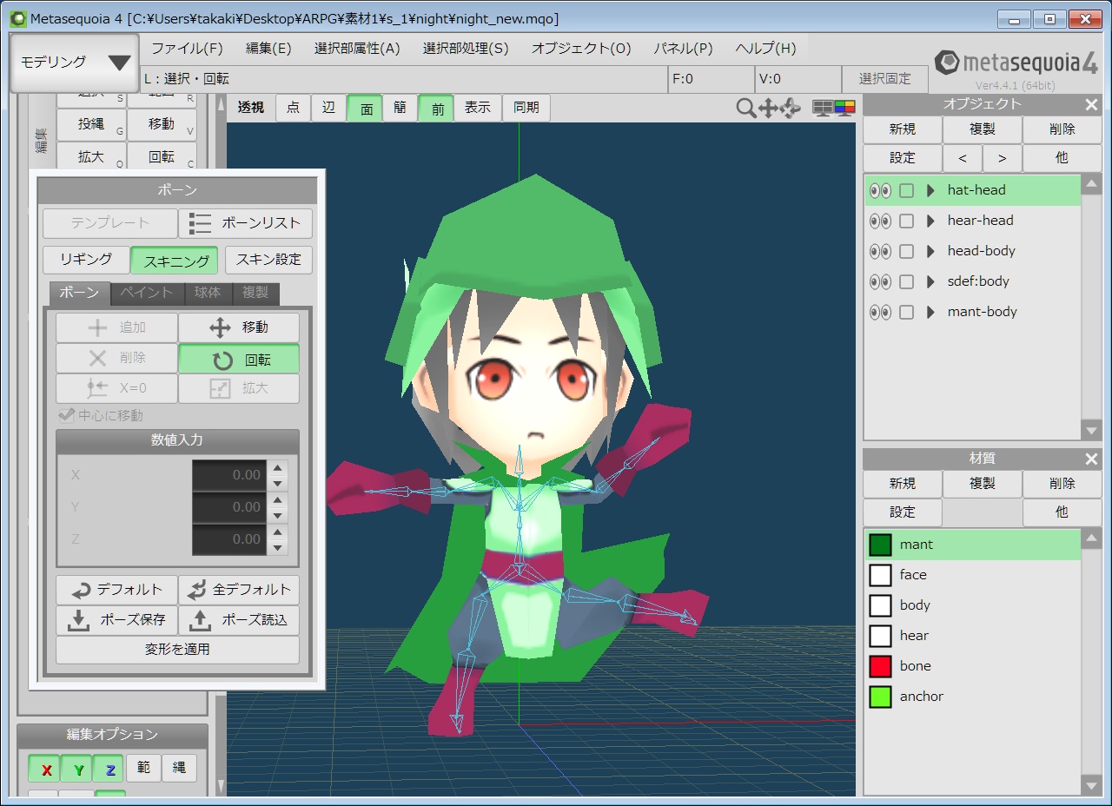
Task: Check the lock box for hear-head
Action: [x=906, y=221]
